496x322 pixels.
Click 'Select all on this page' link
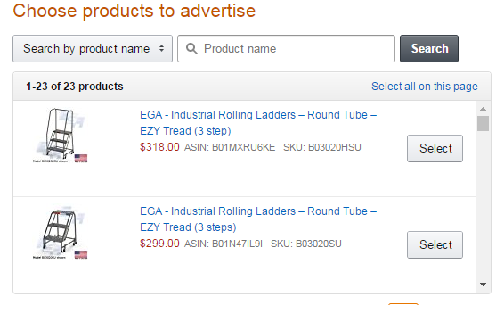pyautogui.click(x=425, y=87)
